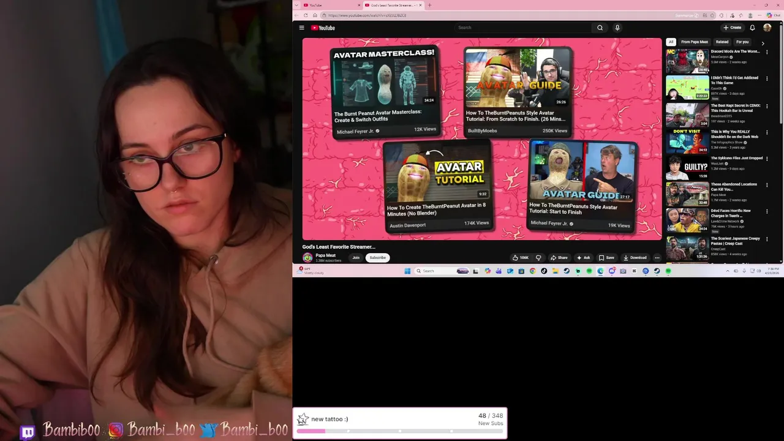The image size is (784, 441).
Task: Click the Create button in YouTube header
Action: click(x=732, y=28)
